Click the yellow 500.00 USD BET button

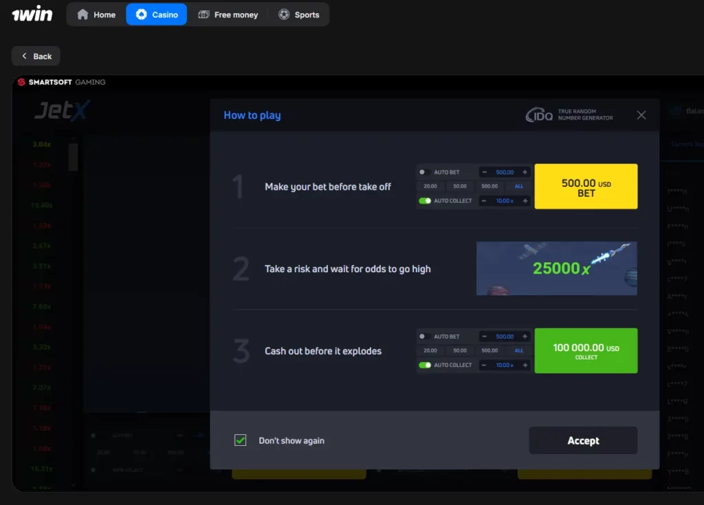[586, 186]
